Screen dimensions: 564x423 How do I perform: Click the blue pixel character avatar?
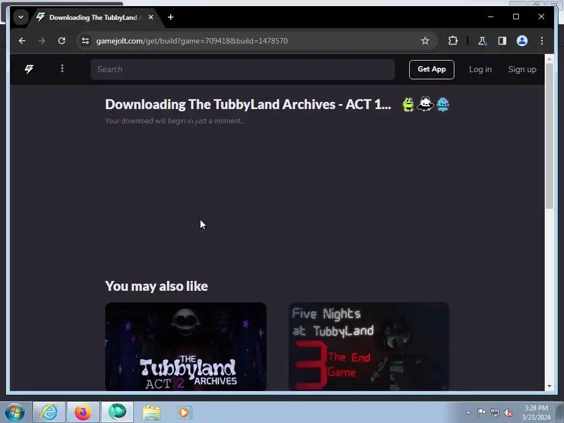[x=443, y=105]
